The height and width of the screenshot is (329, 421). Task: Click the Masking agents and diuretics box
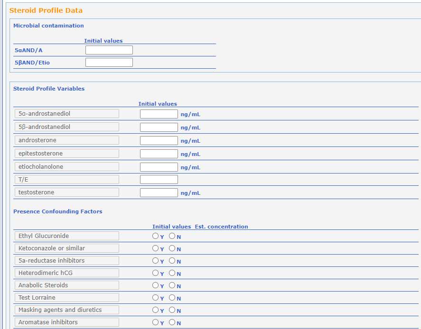(67, 310)
